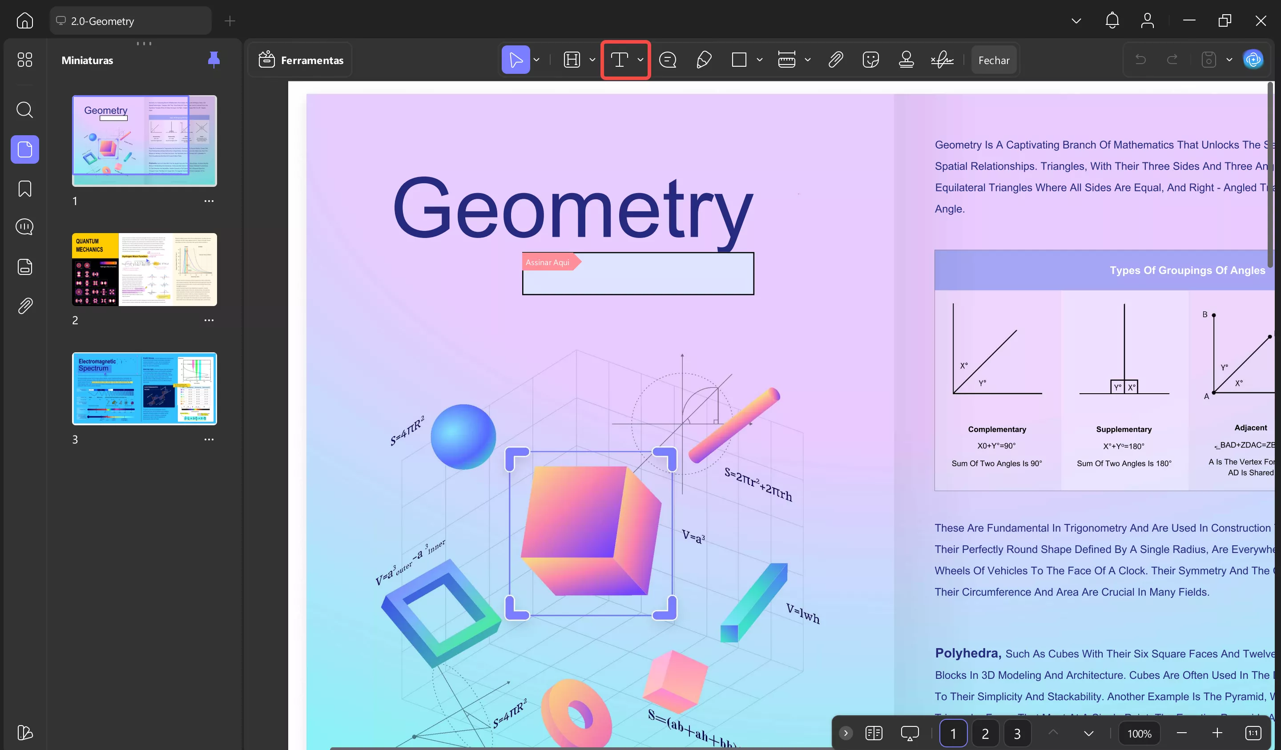
Task: Open the bookmarks panel in sidebar
Action: 24,189
